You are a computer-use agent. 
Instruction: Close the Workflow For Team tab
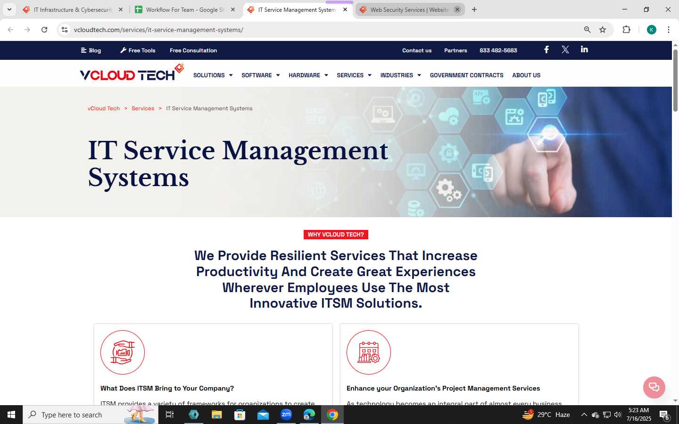pyautogui.click(x=233, y=9)
